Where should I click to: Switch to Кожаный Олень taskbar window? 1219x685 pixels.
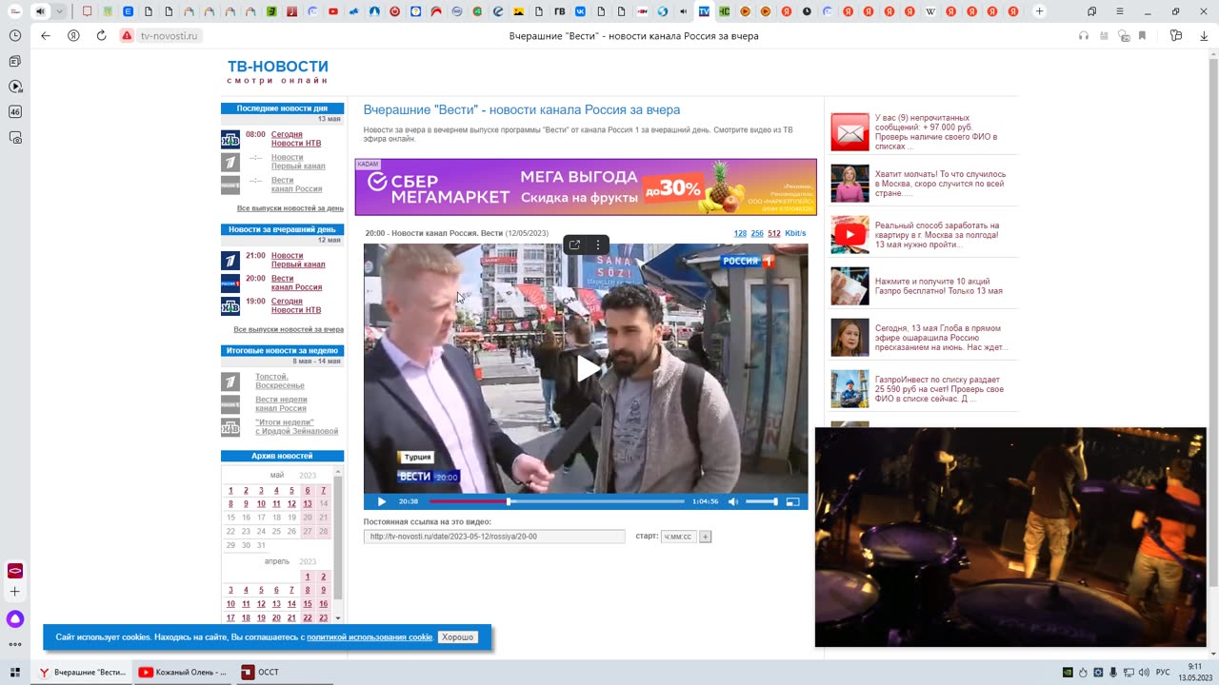click(x=183, y=673)
